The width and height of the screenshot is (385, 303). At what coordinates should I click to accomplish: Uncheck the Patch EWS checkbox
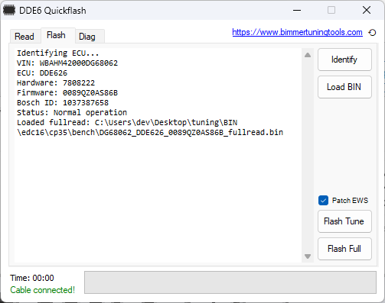click(323, 201)
